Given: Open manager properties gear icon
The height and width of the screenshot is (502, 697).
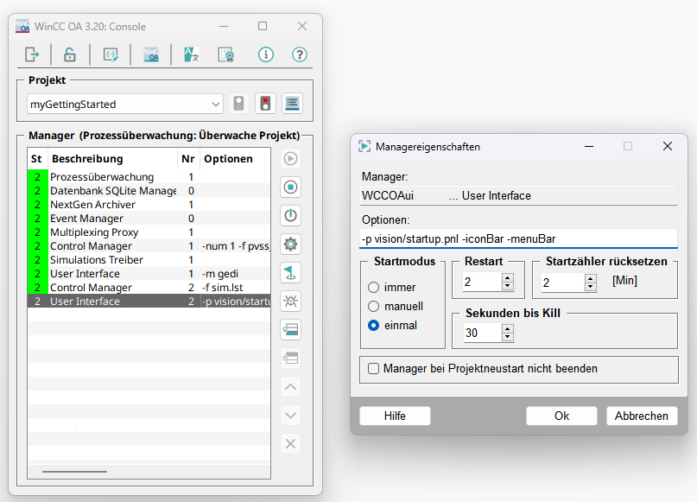Looking at the screenshot, I should 290,245.
